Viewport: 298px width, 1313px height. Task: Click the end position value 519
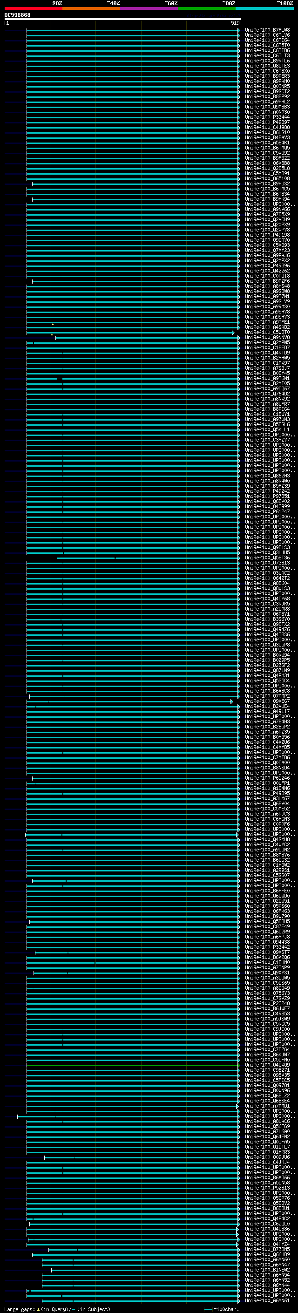click(235, 23)
